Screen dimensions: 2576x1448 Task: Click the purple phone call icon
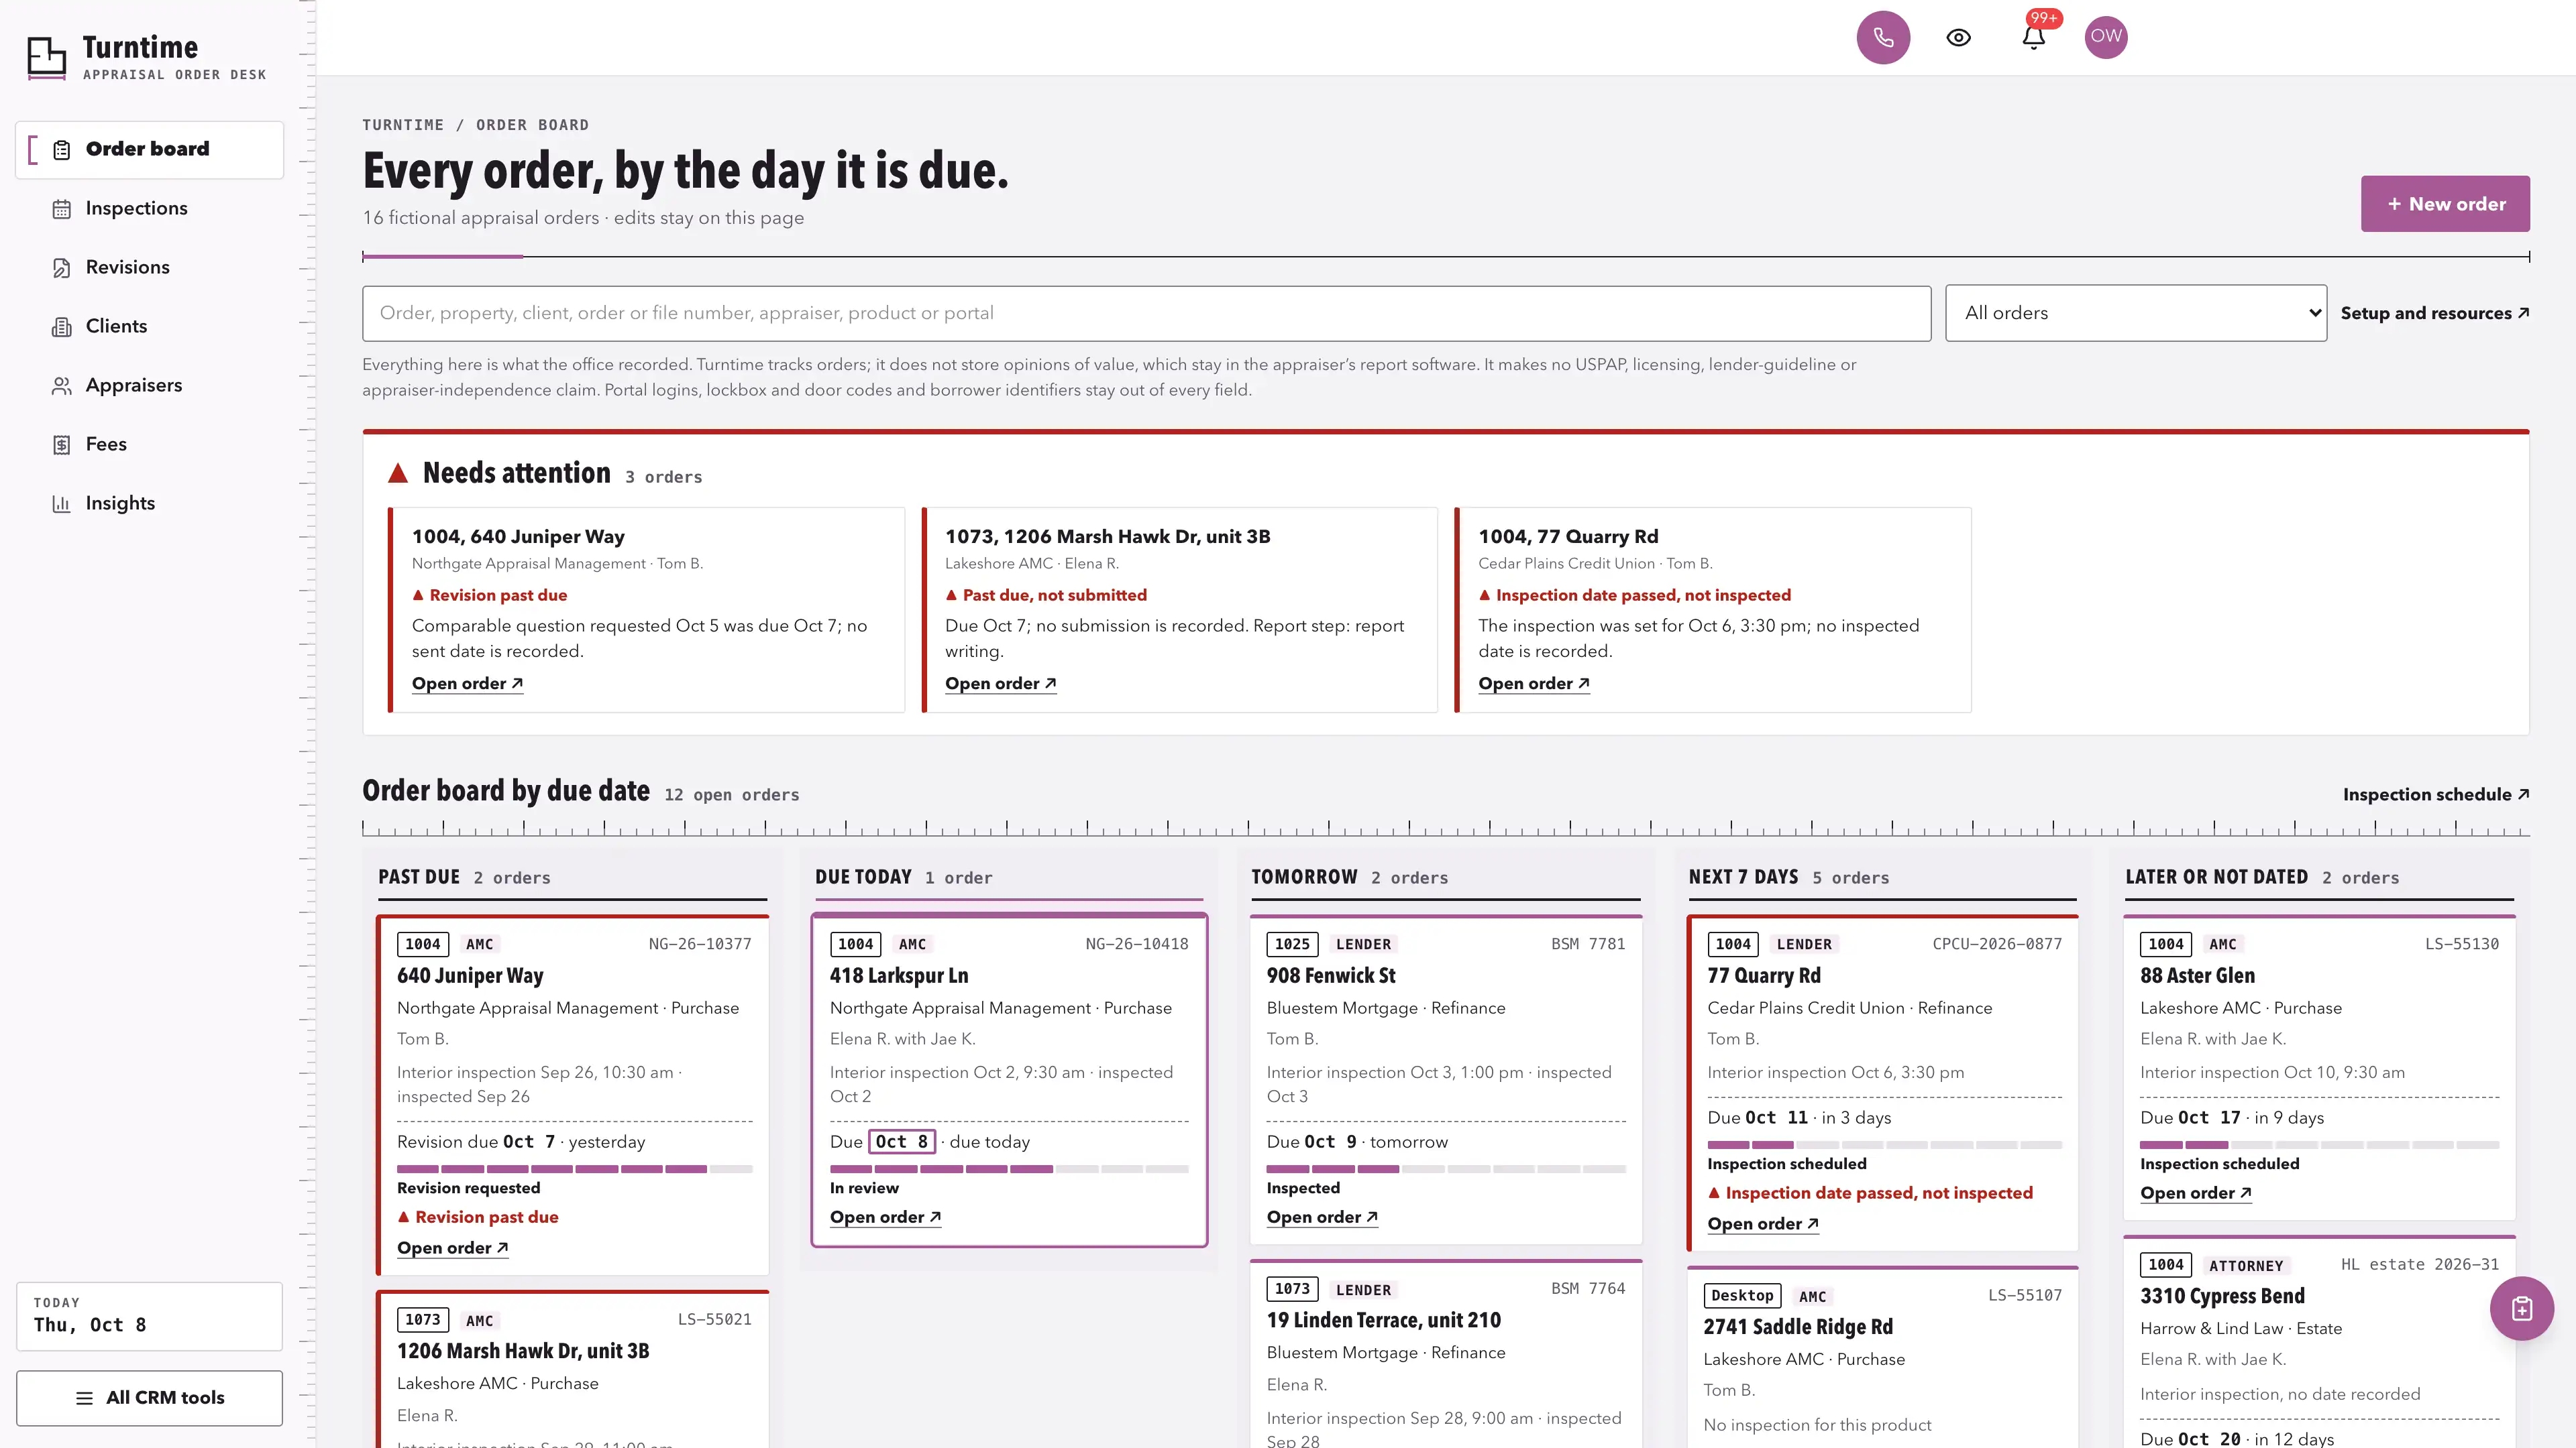pos(1883,37)
